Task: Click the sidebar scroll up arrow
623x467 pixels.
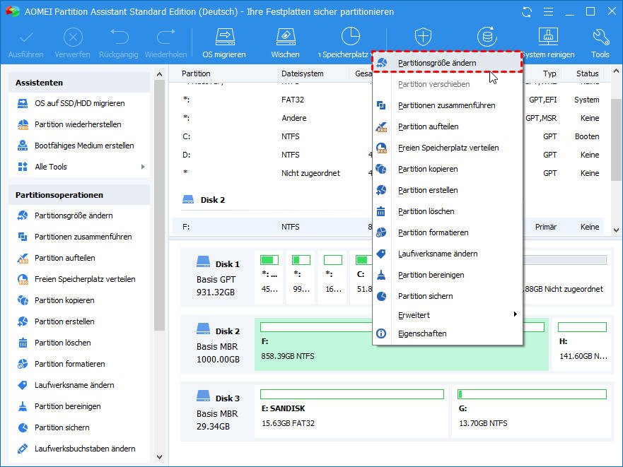Action: [159, 74]
